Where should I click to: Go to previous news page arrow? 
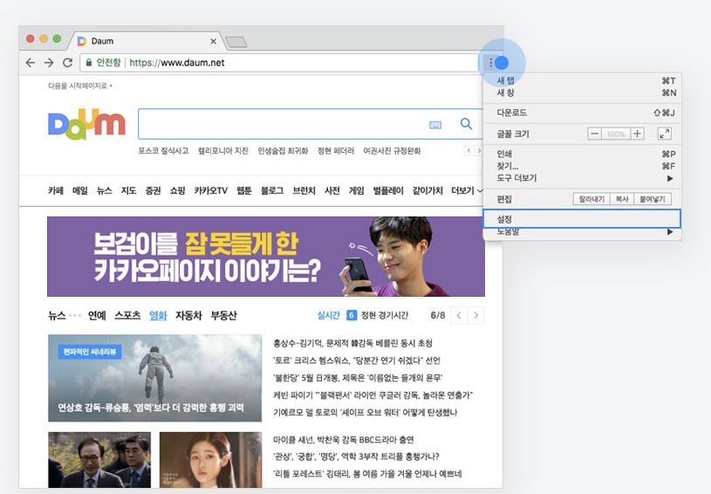point(459,315)
